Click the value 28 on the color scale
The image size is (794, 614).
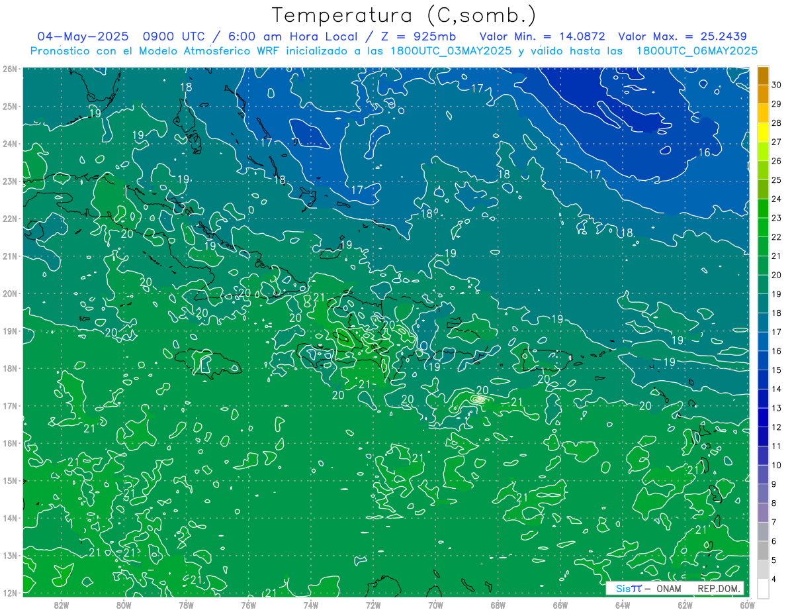pos(776,123)
